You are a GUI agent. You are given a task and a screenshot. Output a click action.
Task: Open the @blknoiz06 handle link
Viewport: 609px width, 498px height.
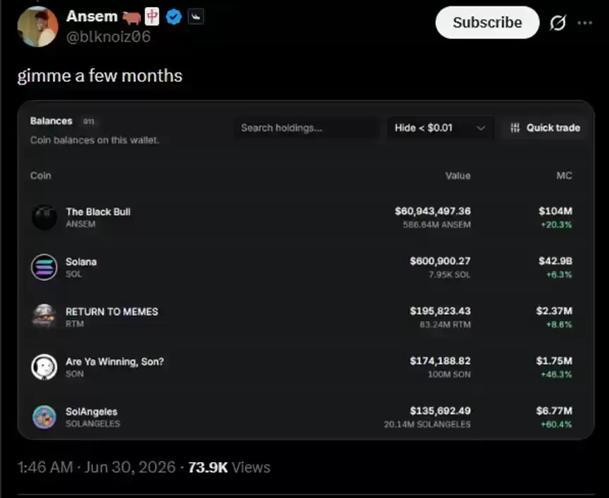coord(108,37)
